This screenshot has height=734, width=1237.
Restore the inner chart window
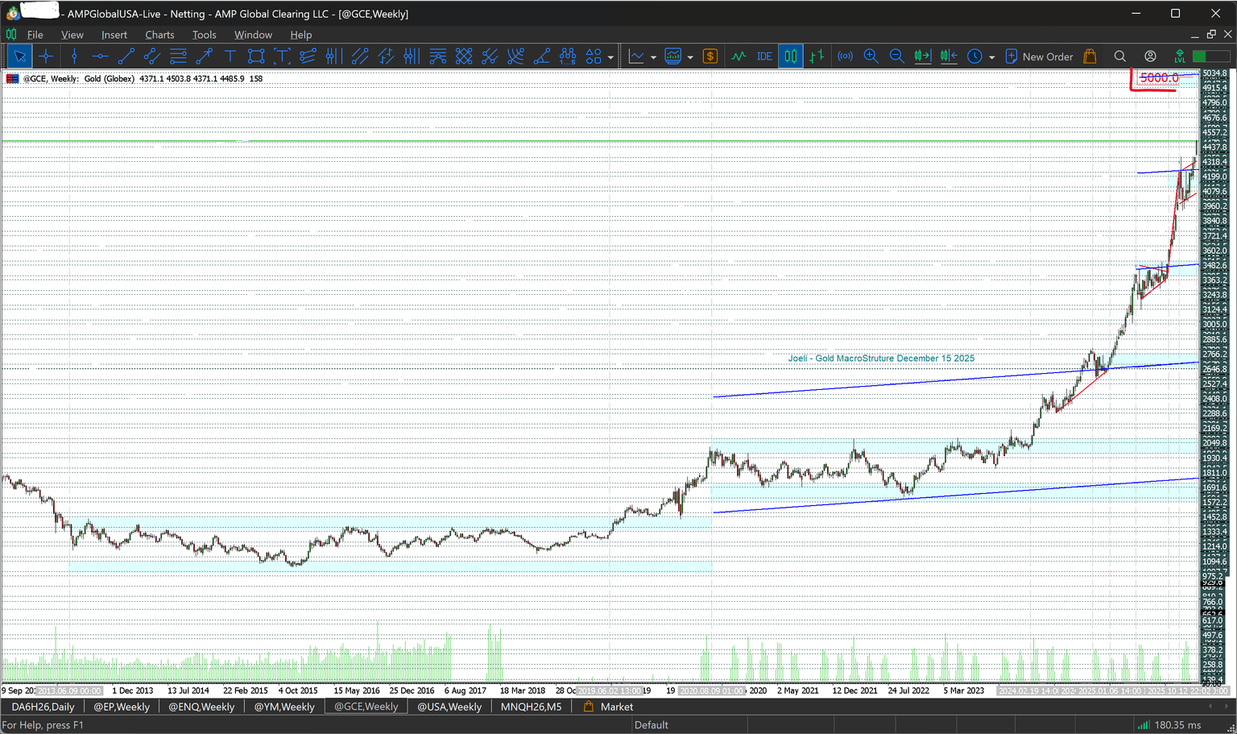click(x=1211, y=35)
